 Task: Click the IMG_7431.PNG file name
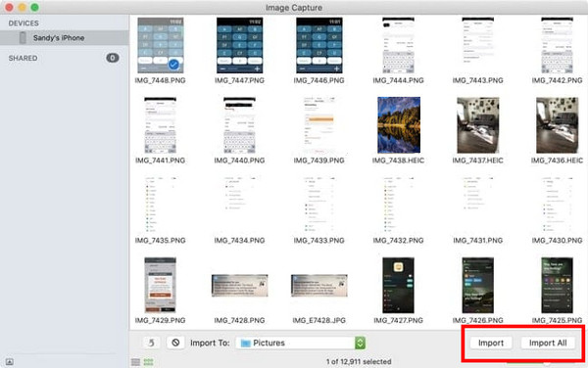coord(478,241)
